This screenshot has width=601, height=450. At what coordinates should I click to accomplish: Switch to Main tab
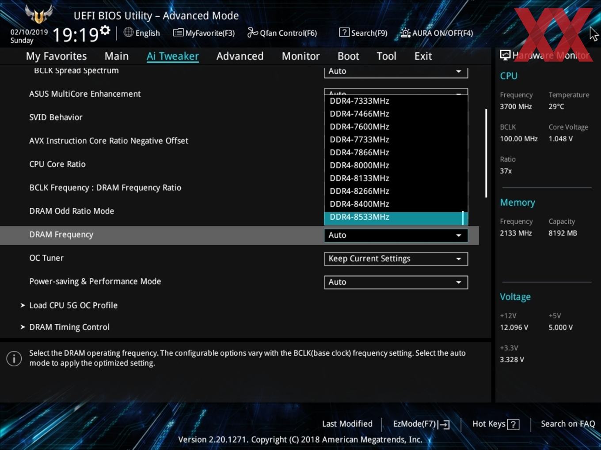point(117,56)
